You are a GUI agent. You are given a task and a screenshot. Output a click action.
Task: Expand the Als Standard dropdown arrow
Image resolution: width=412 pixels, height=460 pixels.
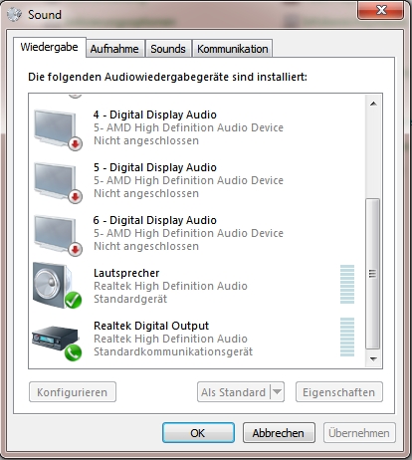[278, 392]
